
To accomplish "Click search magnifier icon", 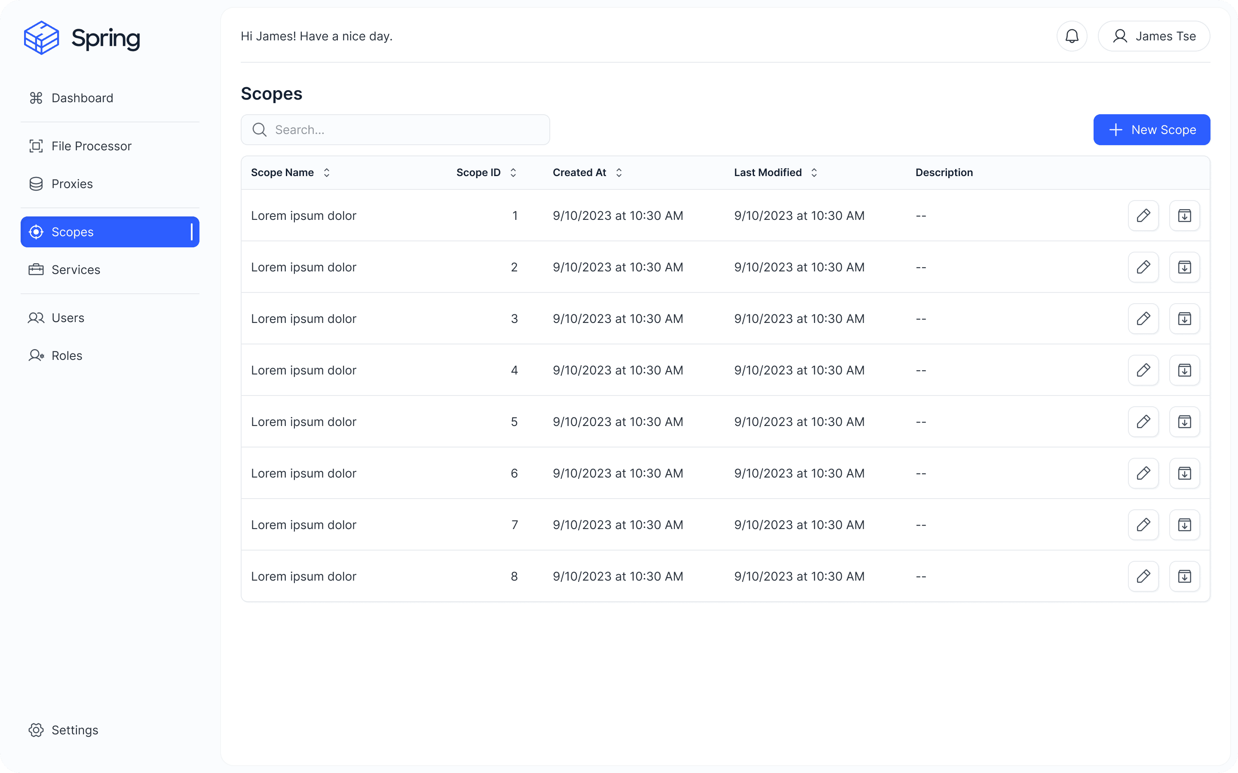I will coord(260,130).
